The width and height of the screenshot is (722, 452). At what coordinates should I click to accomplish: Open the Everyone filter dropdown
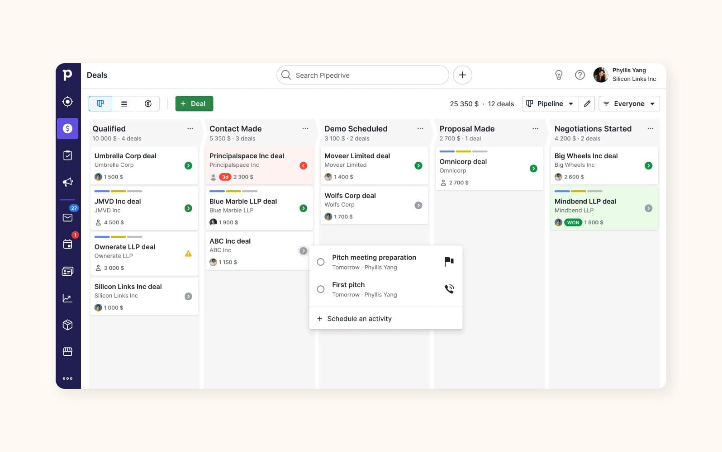point(629,104)
